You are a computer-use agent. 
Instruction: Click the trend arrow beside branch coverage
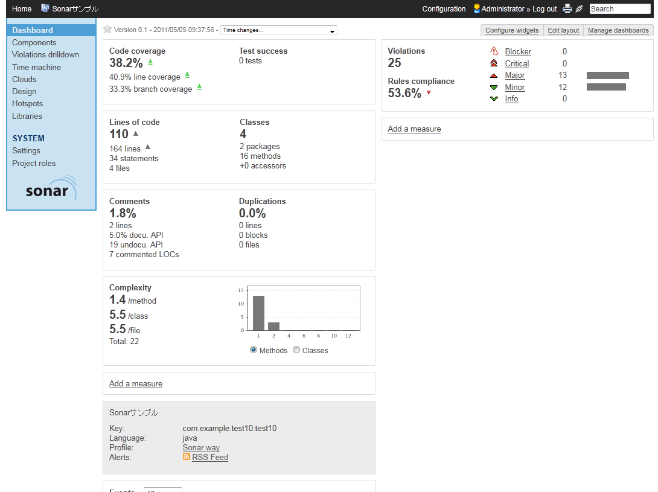coord(199,88)
